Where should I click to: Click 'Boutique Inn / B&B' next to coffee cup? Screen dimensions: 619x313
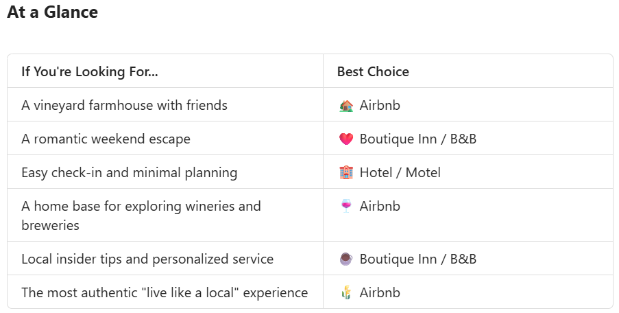coord(418,259)
